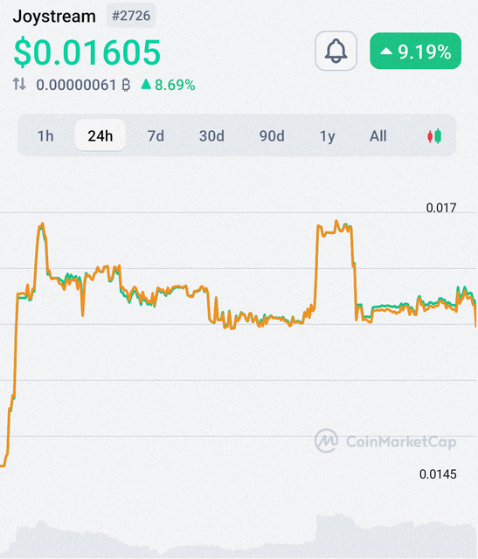
Task: Show All-time price history
Action: [x=378, y=136]
